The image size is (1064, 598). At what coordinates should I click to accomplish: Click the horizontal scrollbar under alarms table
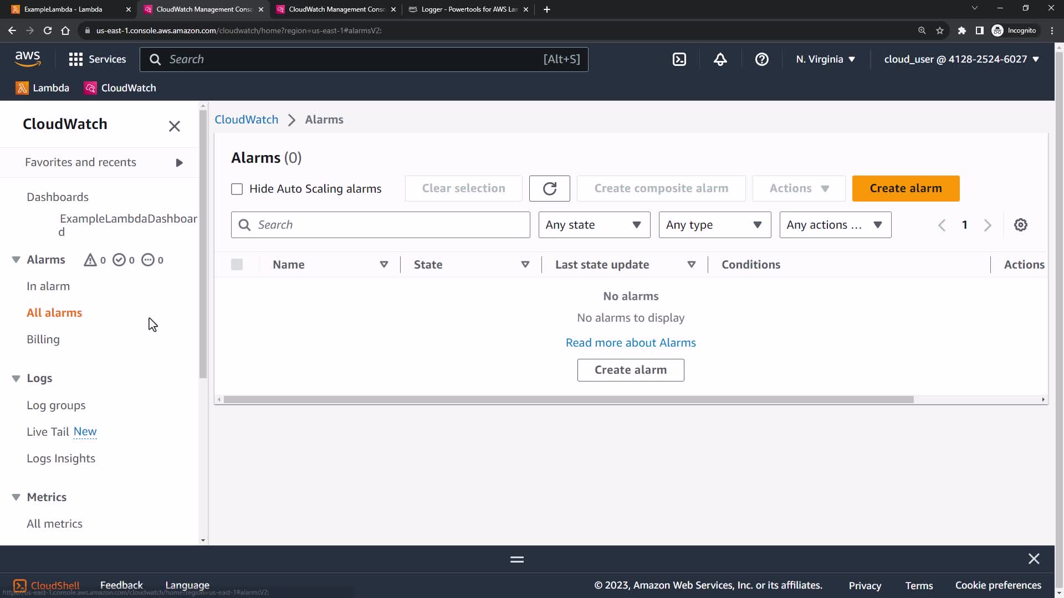point(568,399)
